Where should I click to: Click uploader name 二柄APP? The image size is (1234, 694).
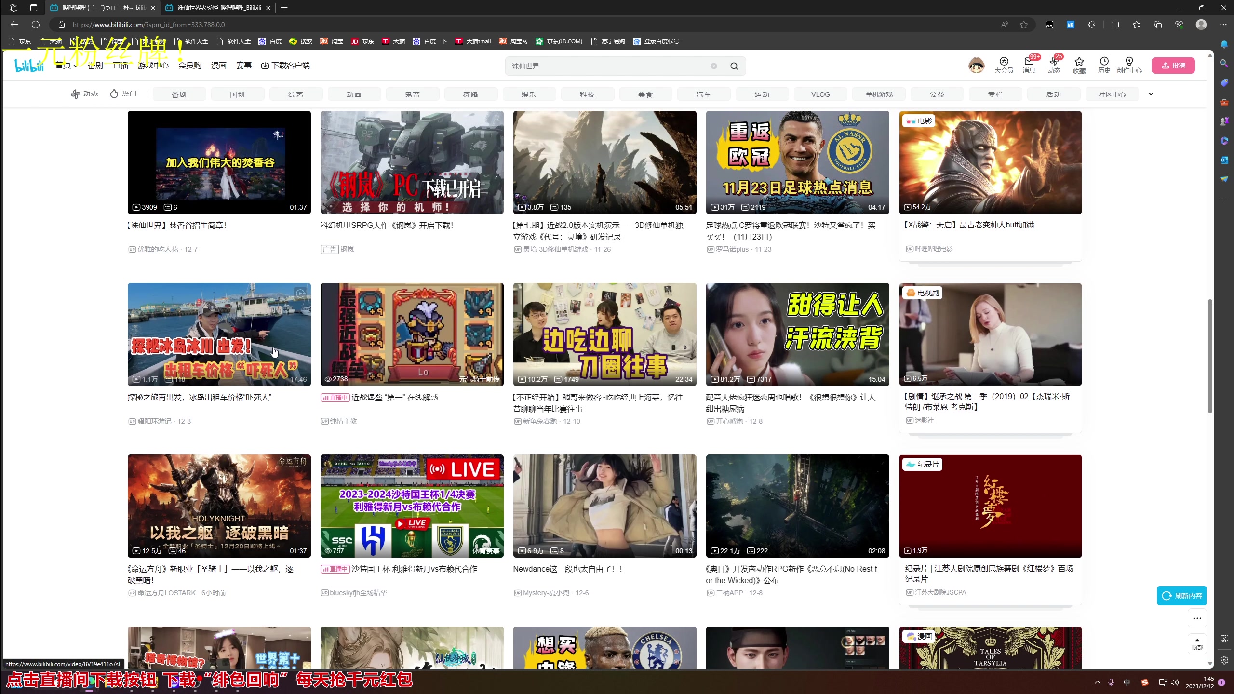click(729, 593)
